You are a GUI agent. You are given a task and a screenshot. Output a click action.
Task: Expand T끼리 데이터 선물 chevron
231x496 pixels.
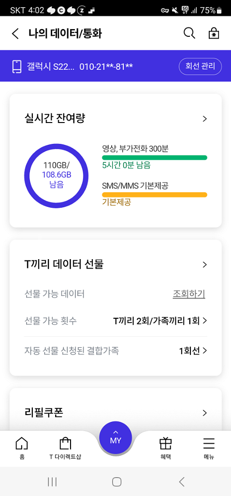(x=205, y=265)
